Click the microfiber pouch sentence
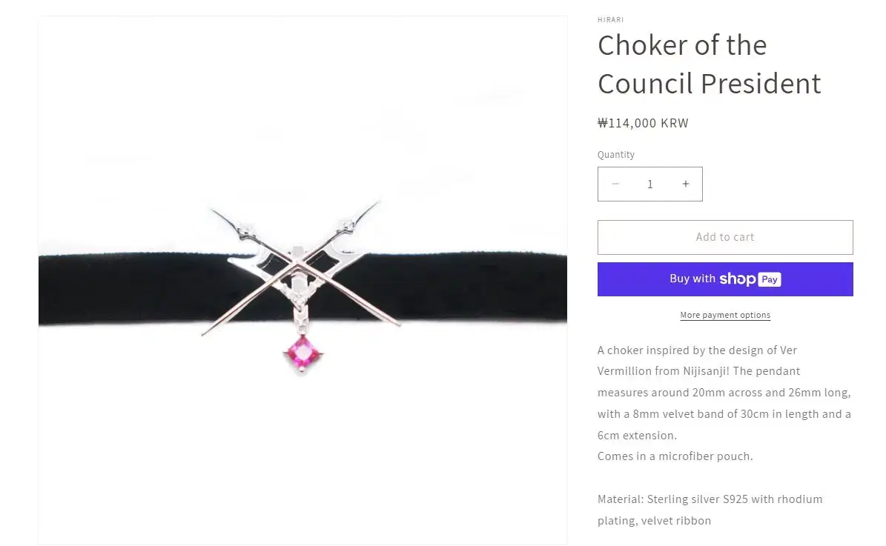886x546 pixels. tap(675, 456)
